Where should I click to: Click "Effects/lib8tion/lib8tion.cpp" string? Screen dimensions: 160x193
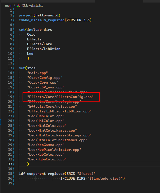coord(59,111)
